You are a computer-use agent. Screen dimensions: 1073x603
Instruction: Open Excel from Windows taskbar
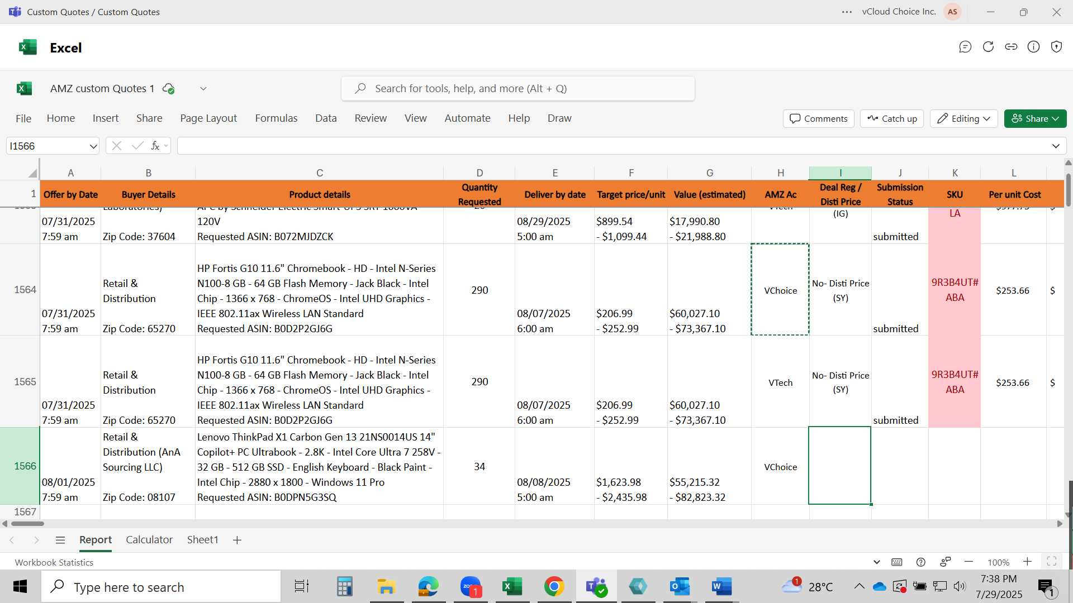pos(512,586)
